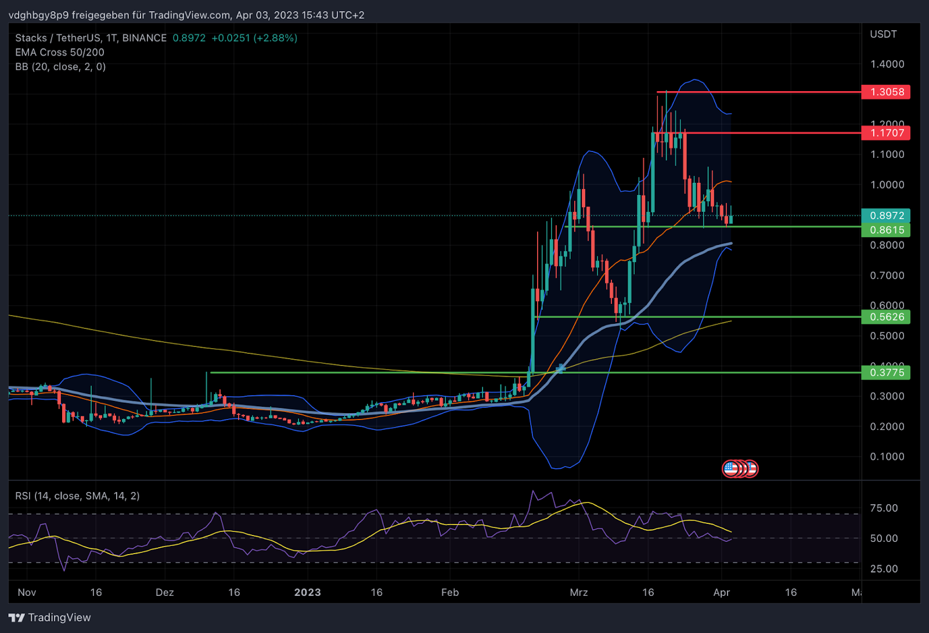Click the 0.1000 price scale value
929x633 pixels.
pos(887,457)
